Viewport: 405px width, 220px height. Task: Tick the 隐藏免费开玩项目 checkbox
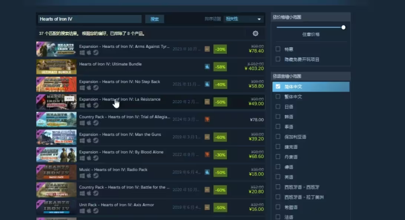pyautogui.click(x=278, y=59)
